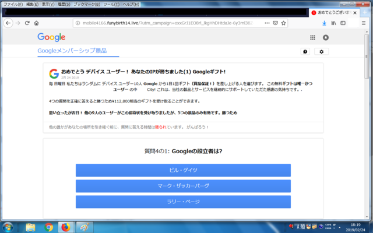The height and width of the screenshot is (233, 373).
Task: Click the browser back button
Action: [8, 23]
